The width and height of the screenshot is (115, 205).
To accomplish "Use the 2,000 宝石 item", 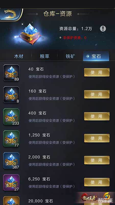I will (97, 160).
